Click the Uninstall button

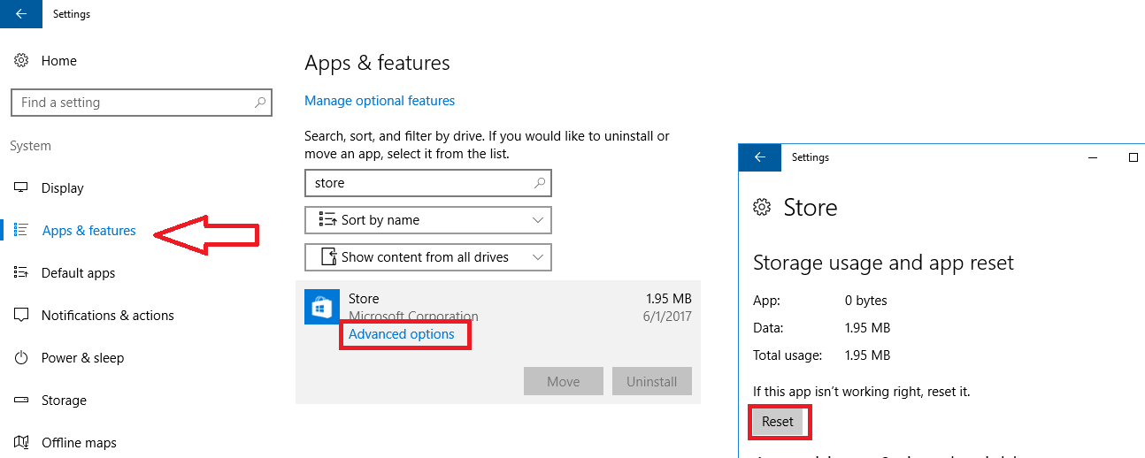pos(652,381)
